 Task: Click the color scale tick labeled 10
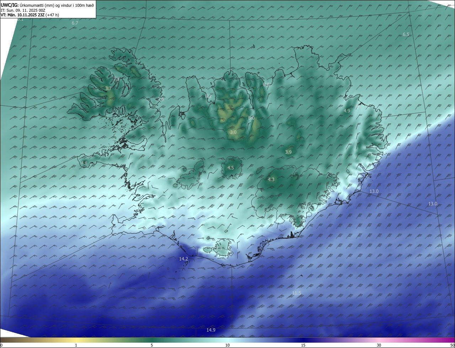click(x=227, y=345)
